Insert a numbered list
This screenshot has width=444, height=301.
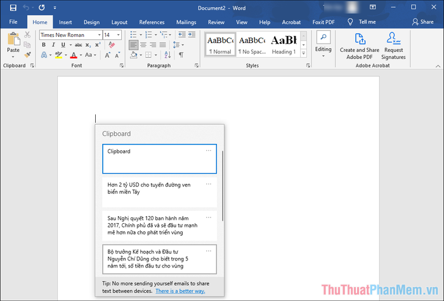(148, 34)
